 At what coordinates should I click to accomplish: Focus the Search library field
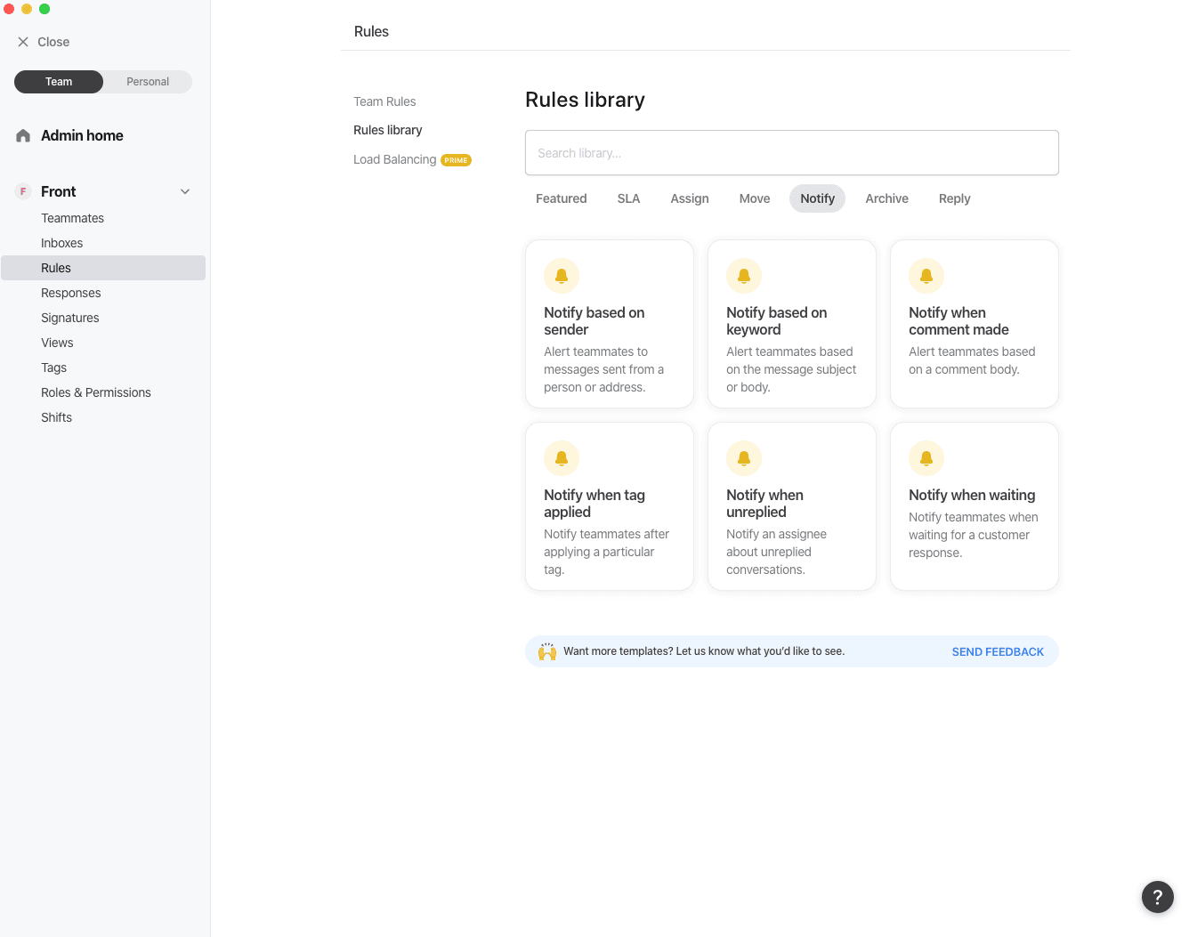pos(792,153)
